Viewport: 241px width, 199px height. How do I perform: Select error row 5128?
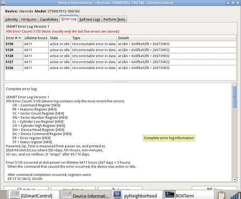point(120,56)
